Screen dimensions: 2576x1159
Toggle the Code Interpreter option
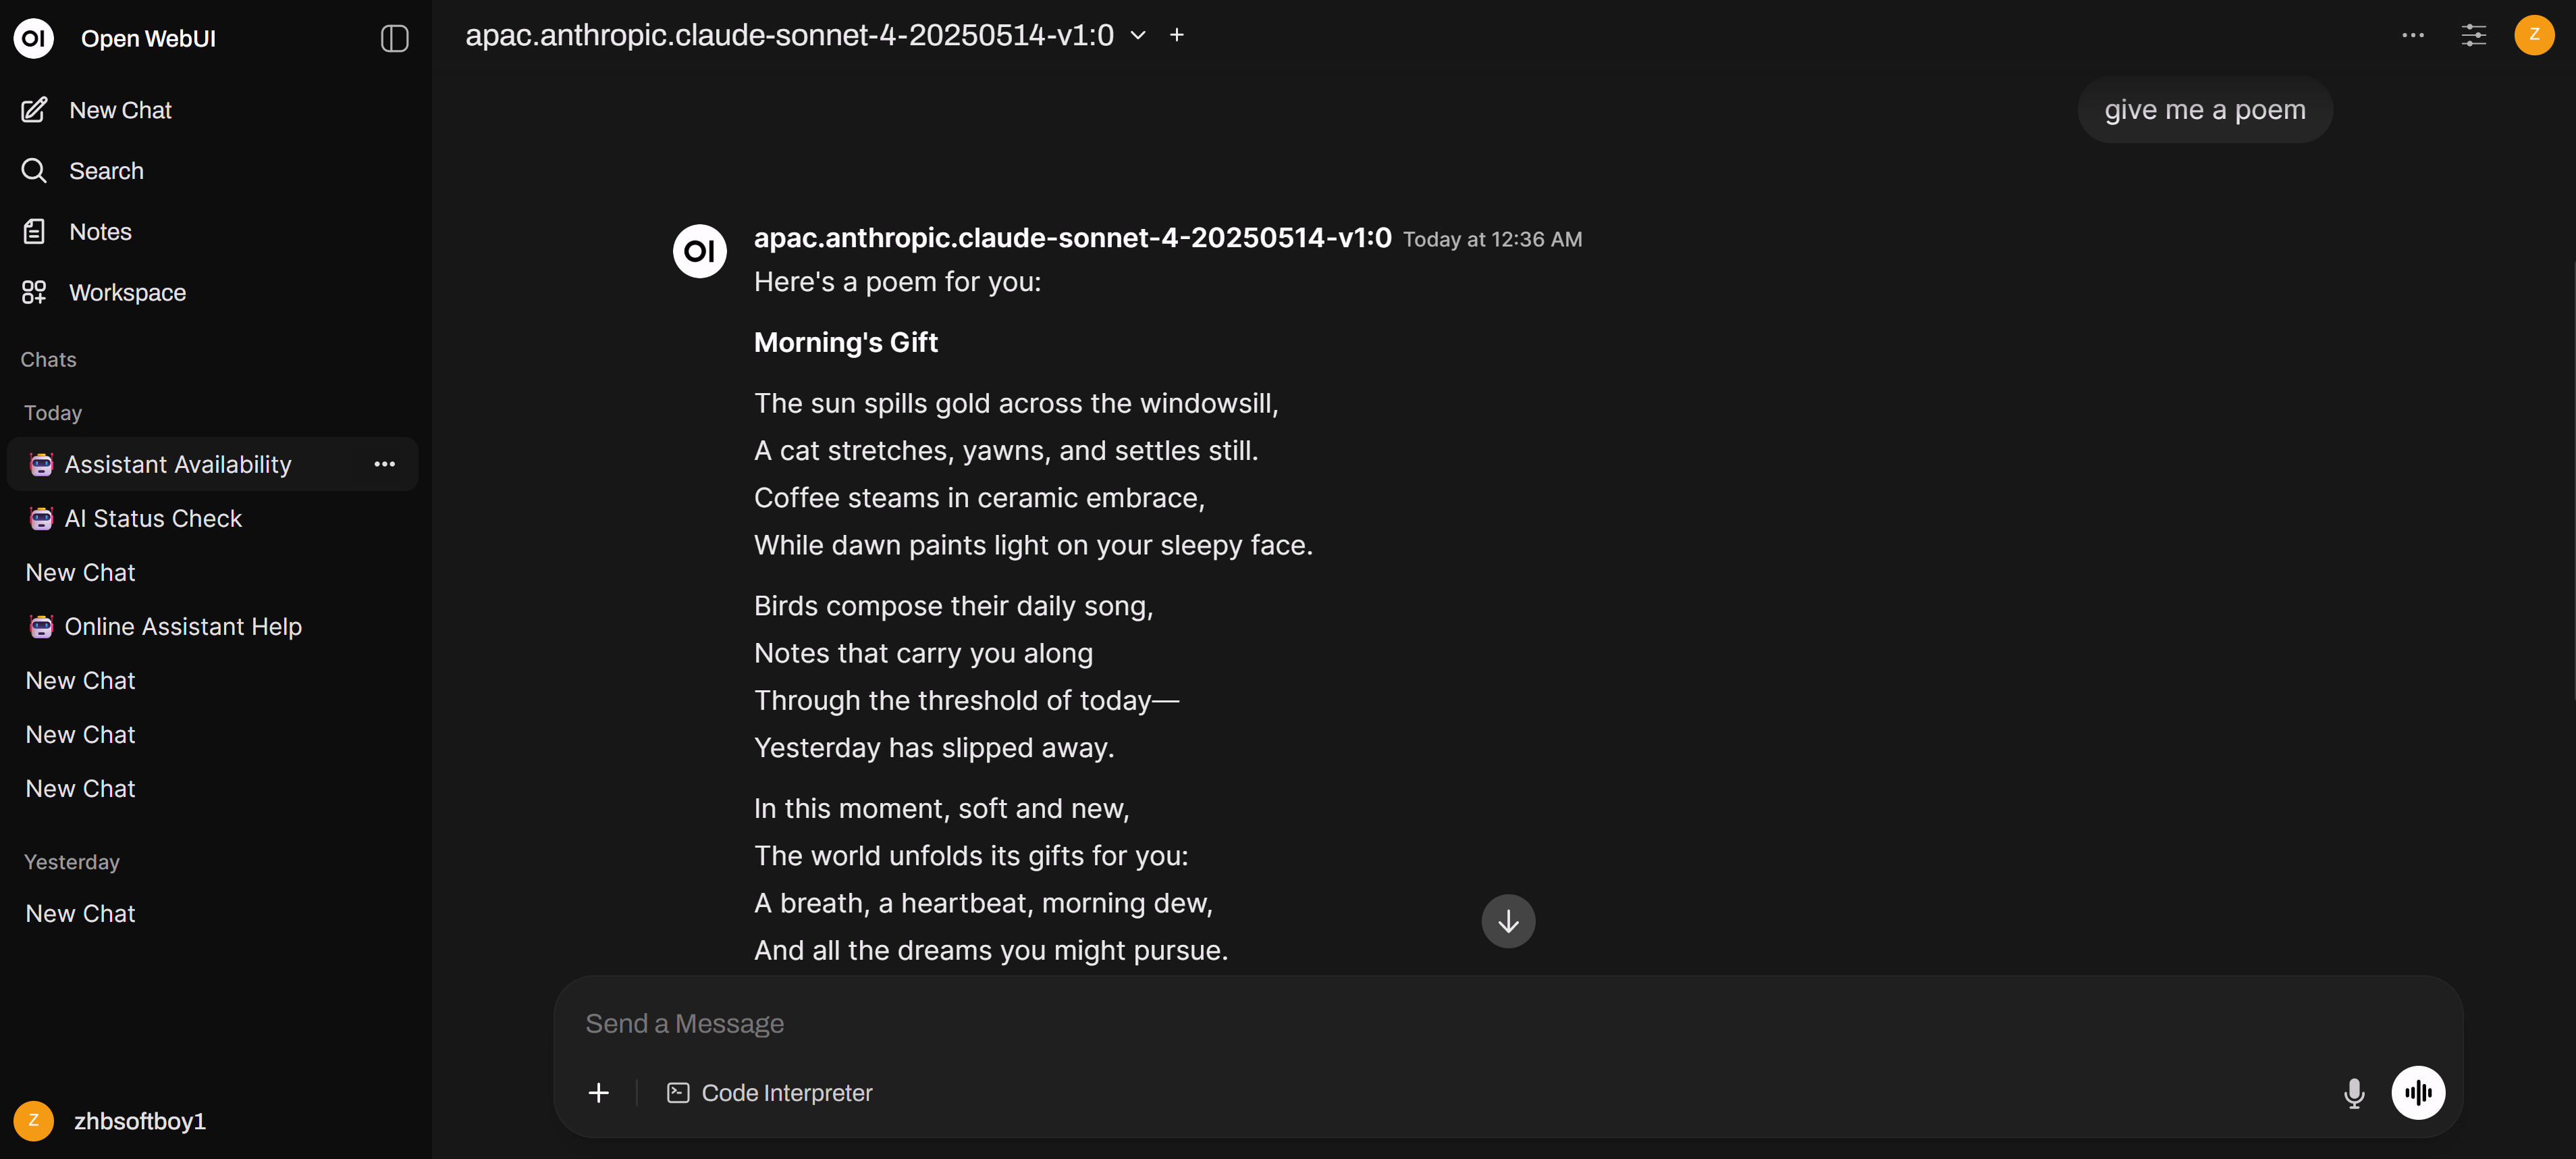[769, 1093]
